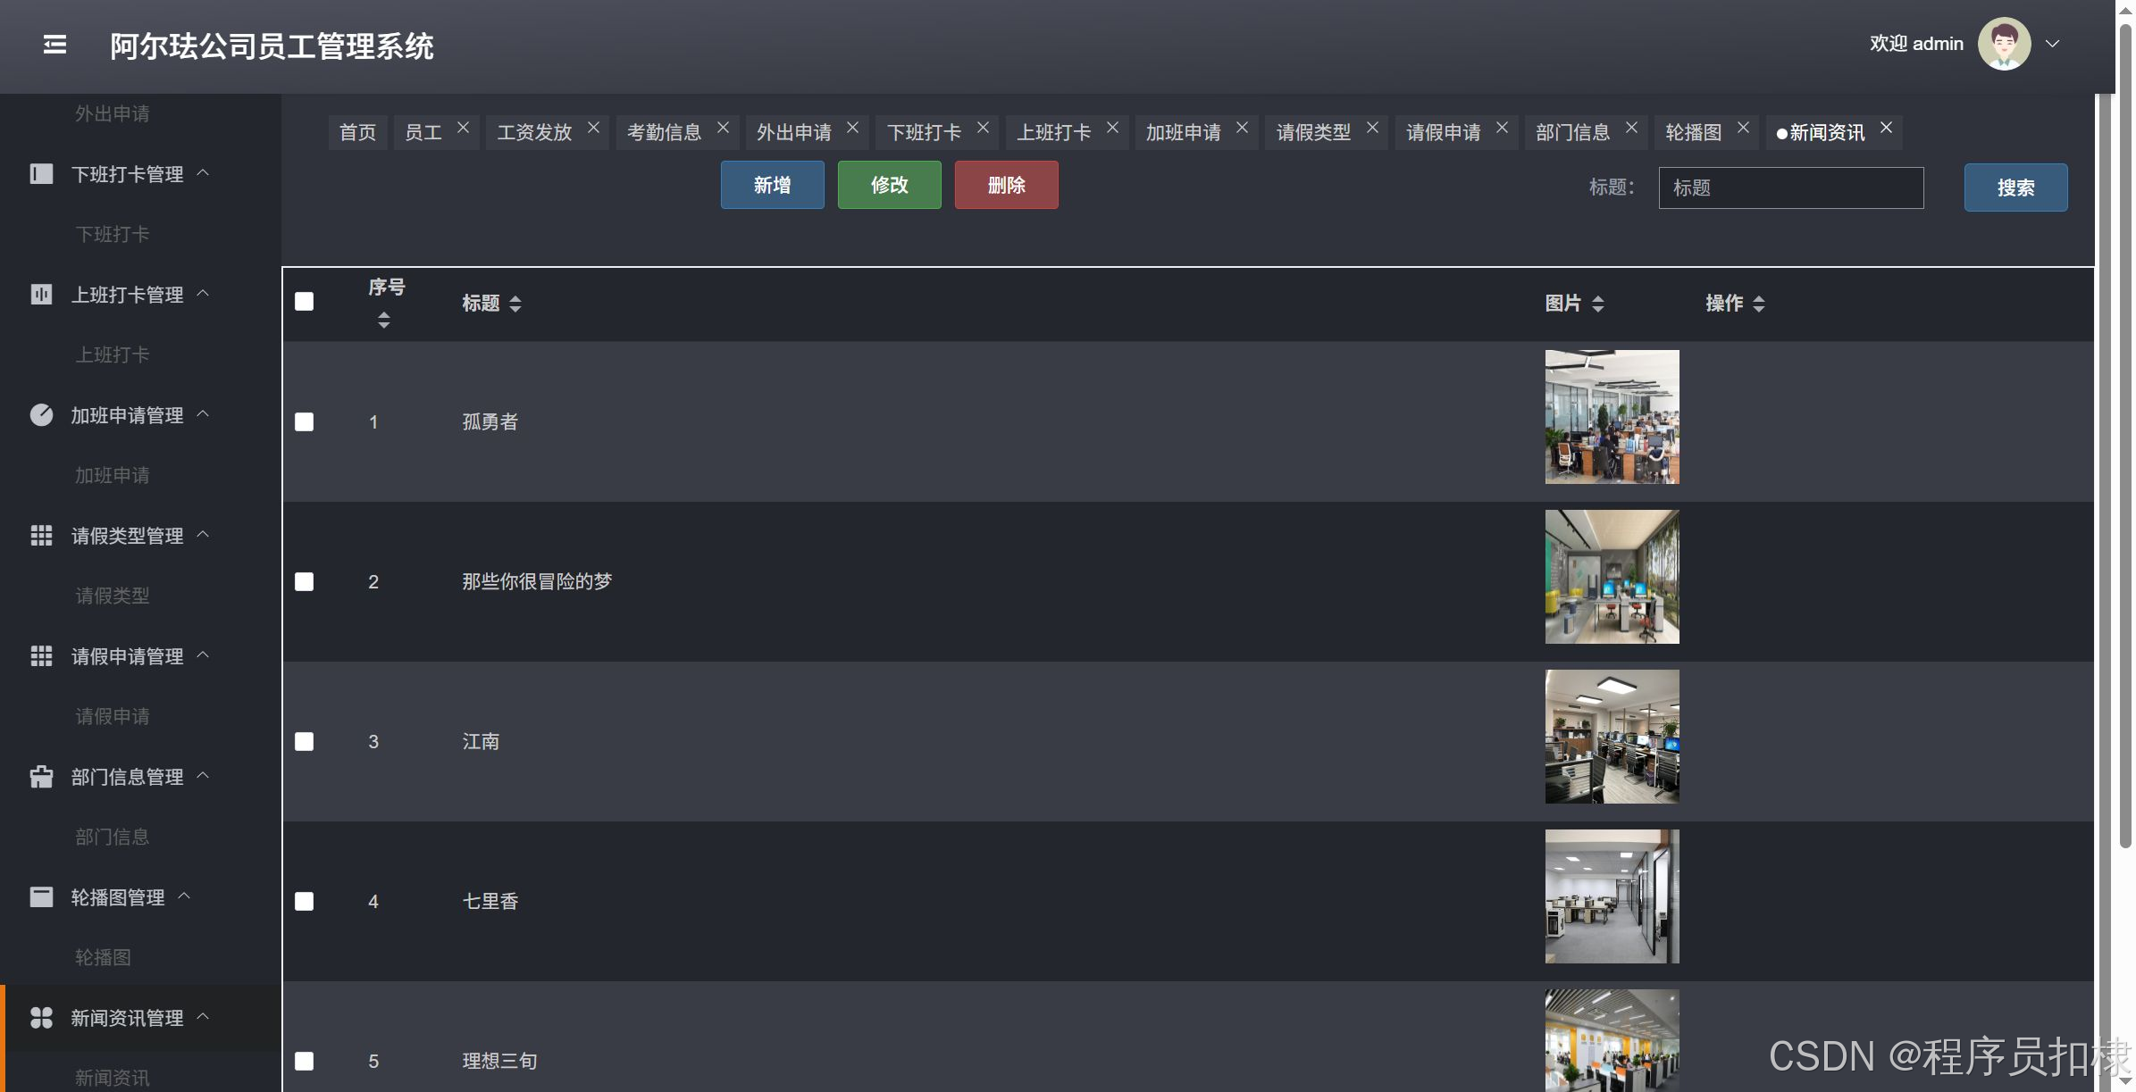Switch to the 考勤信息 tab
The width and height of the screenshot is (2136, 1092).
click(x=664, y=132)
